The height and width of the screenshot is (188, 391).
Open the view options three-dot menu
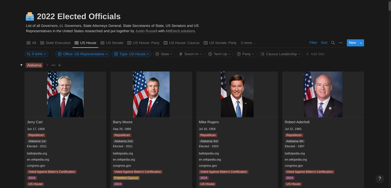click(341, 43)
